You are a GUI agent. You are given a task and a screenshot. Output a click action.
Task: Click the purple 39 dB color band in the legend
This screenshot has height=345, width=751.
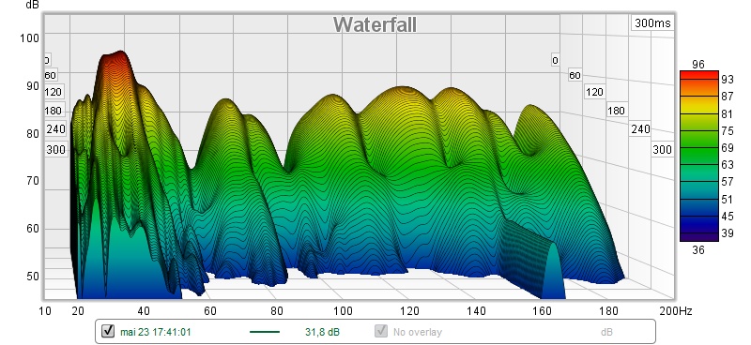click(x=699, y=236)
